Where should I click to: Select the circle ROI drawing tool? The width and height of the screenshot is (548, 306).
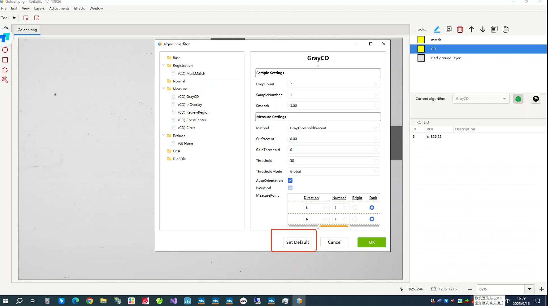[x=5, y=50]
